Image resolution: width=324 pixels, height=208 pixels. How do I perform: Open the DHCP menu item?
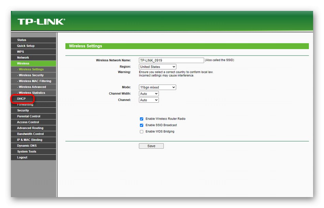pos(33,99)
